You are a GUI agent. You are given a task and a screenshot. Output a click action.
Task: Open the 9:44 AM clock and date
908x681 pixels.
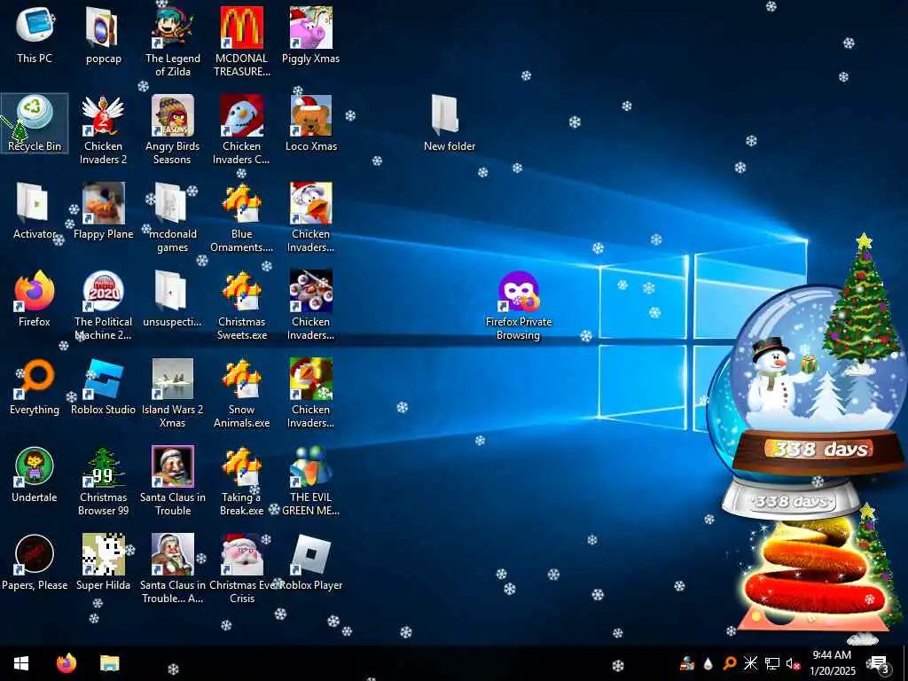pos(832,663)
